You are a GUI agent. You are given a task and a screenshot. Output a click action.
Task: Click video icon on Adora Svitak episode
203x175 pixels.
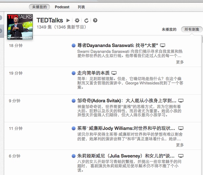[181, 101]
